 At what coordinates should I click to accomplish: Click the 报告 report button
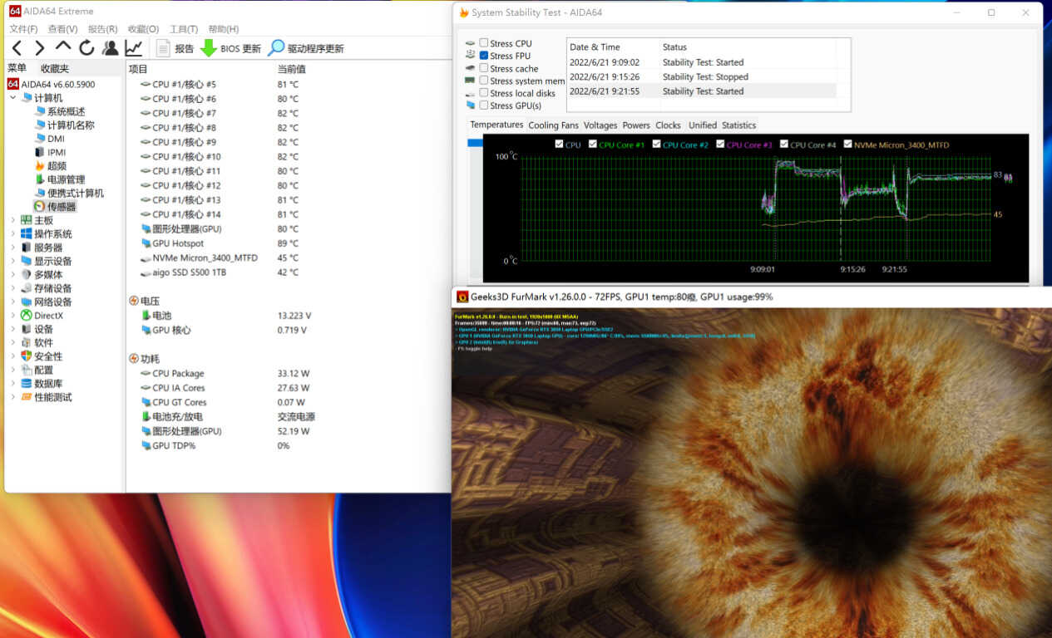pos(175,48)
